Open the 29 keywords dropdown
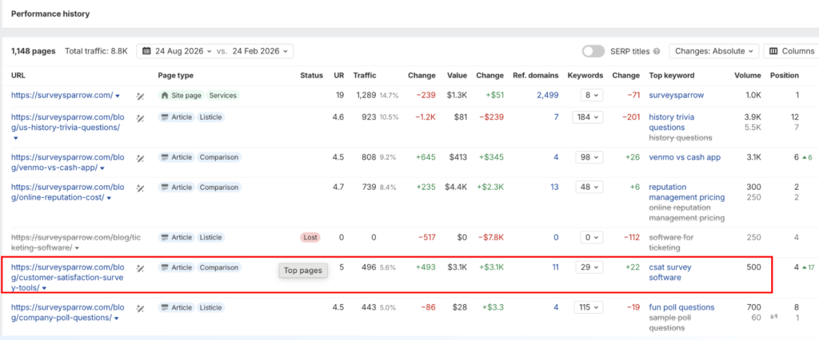The image size is (819, 340). [x=589, y=267]
